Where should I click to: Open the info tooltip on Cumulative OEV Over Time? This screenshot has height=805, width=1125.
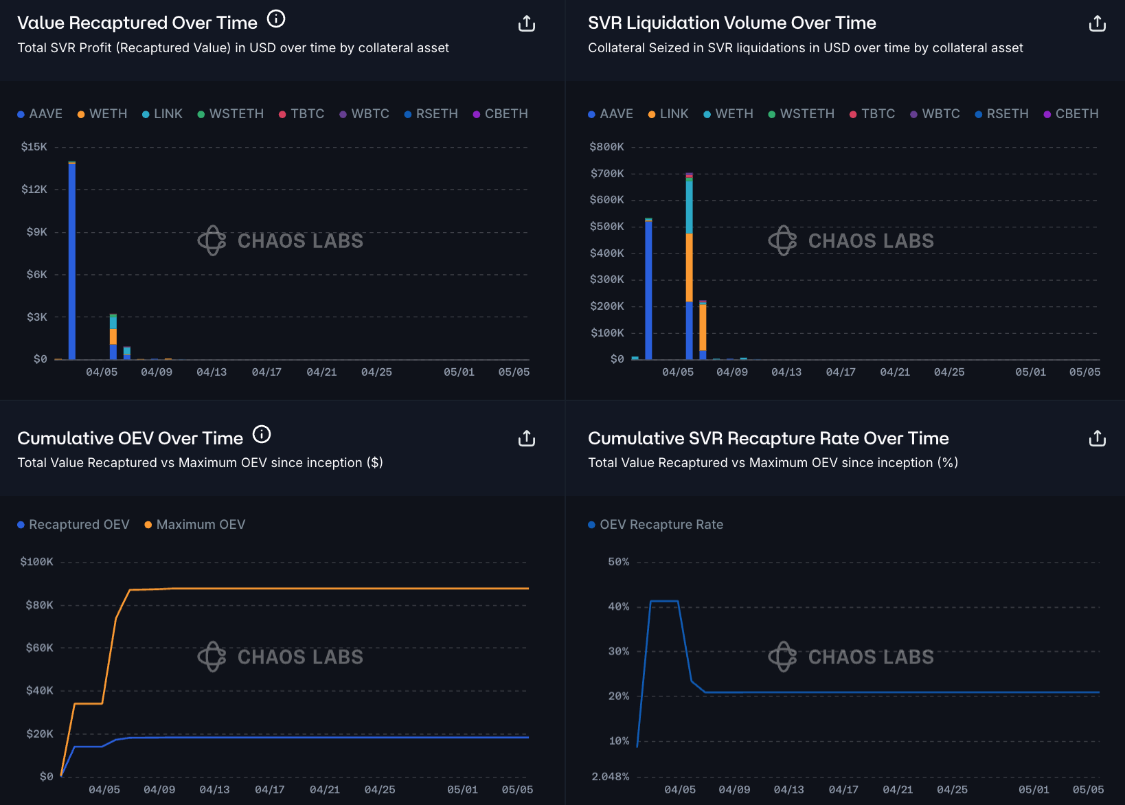tap(261, 433)
